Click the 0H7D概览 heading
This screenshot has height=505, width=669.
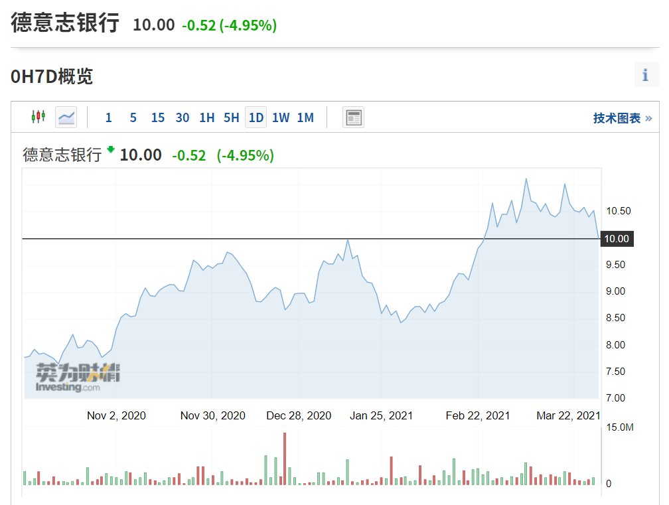pos(52,76)
